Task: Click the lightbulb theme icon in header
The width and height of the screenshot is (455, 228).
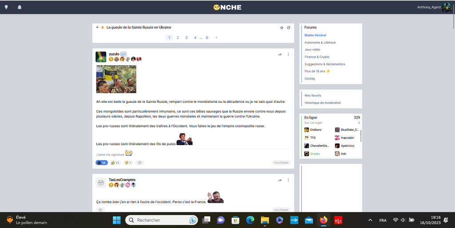Action: point(6,7)
